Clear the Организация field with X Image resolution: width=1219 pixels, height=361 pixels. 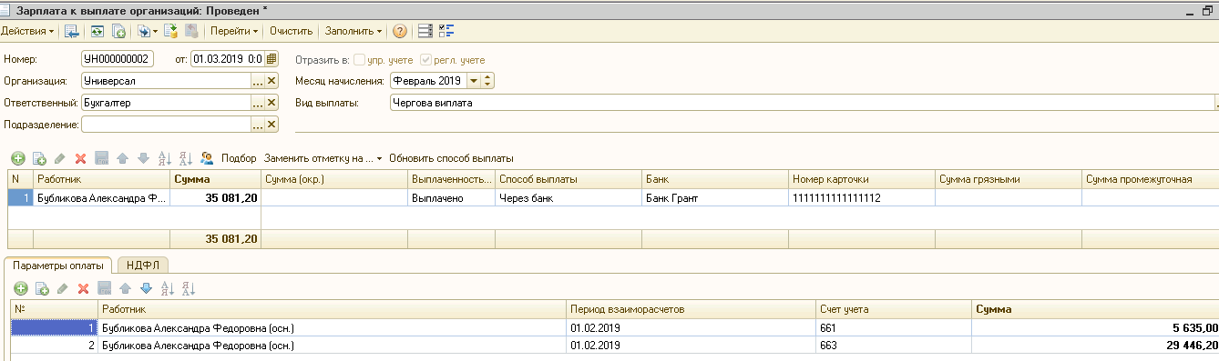271,81
